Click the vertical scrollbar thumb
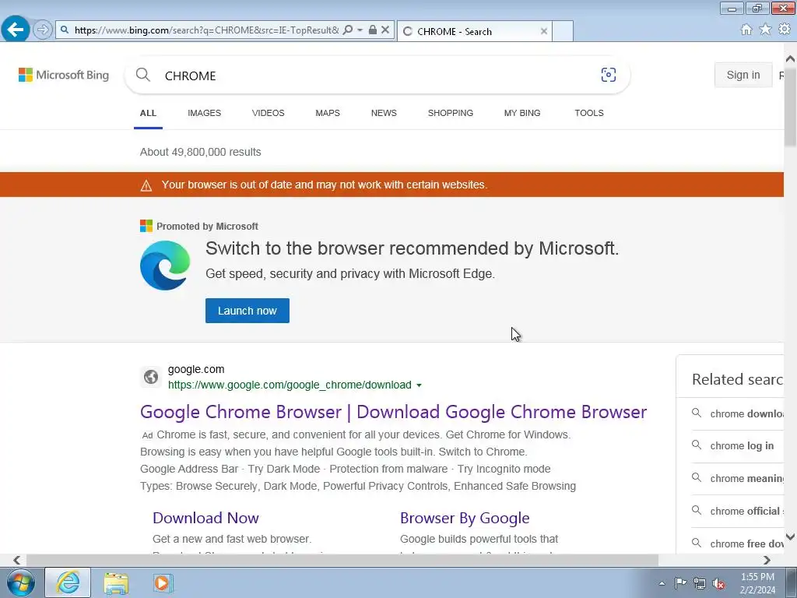This screenshot has height=598, width=797. click(x=790, y=107)
